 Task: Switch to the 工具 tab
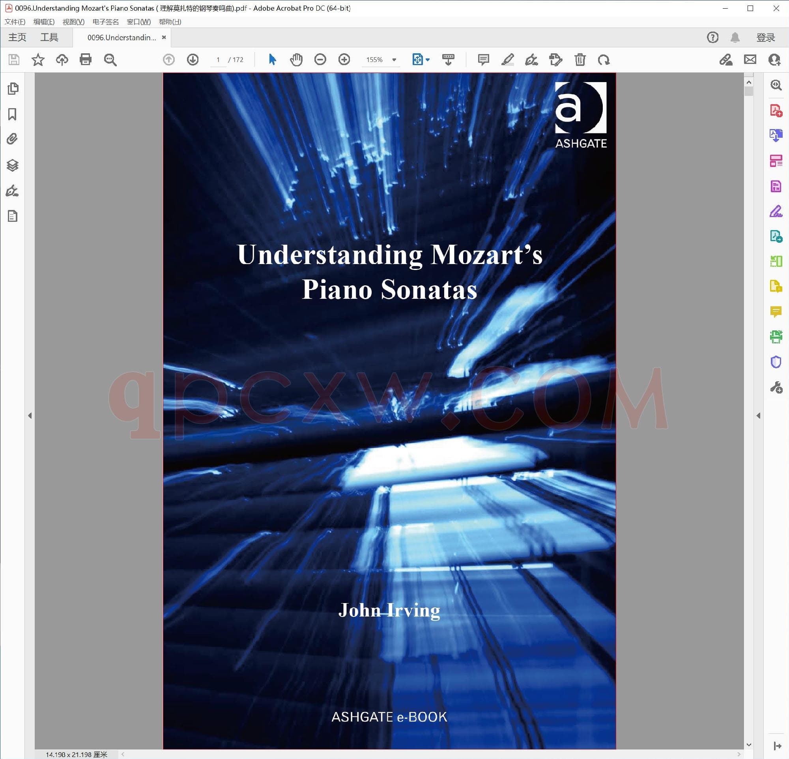click(x=49, y=37)
